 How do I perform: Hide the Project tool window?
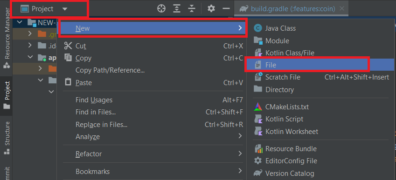[226, 9]
